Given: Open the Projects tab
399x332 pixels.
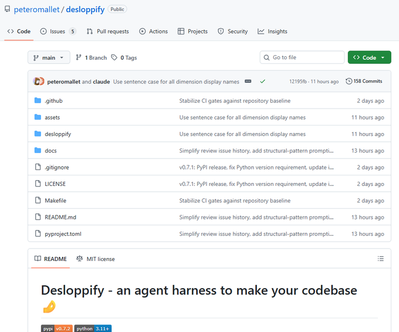Looking at the screenshot, I should click(192, 31).
